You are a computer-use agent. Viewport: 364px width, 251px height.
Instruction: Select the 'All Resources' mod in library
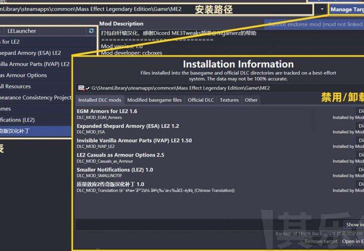(x=36, y=86)
